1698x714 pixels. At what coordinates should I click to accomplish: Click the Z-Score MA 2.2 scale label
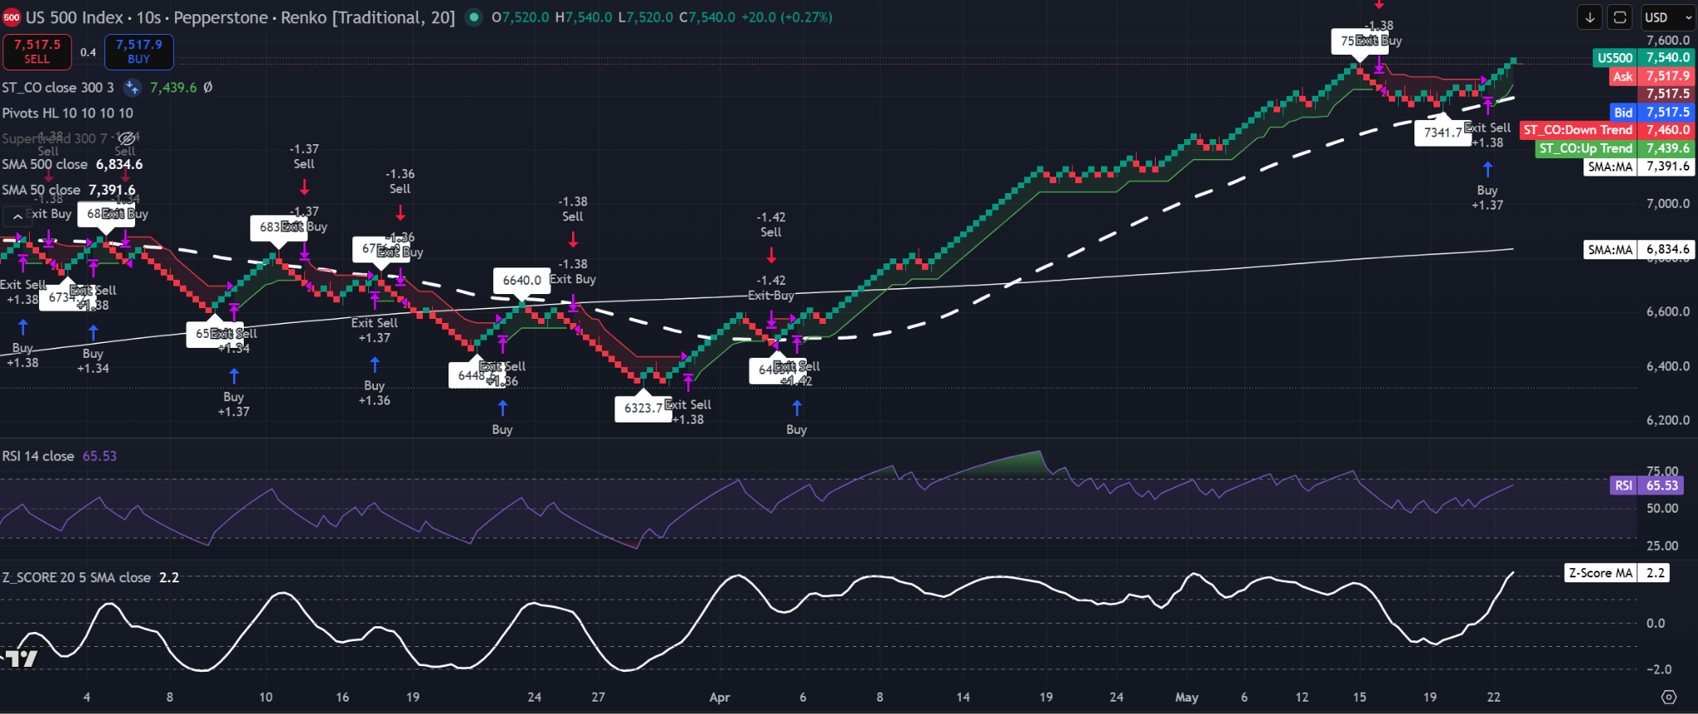pos(1617,573)
